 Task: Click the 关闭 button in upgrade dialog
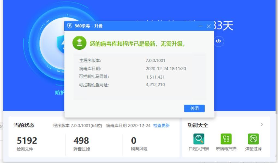coord(194,108)
